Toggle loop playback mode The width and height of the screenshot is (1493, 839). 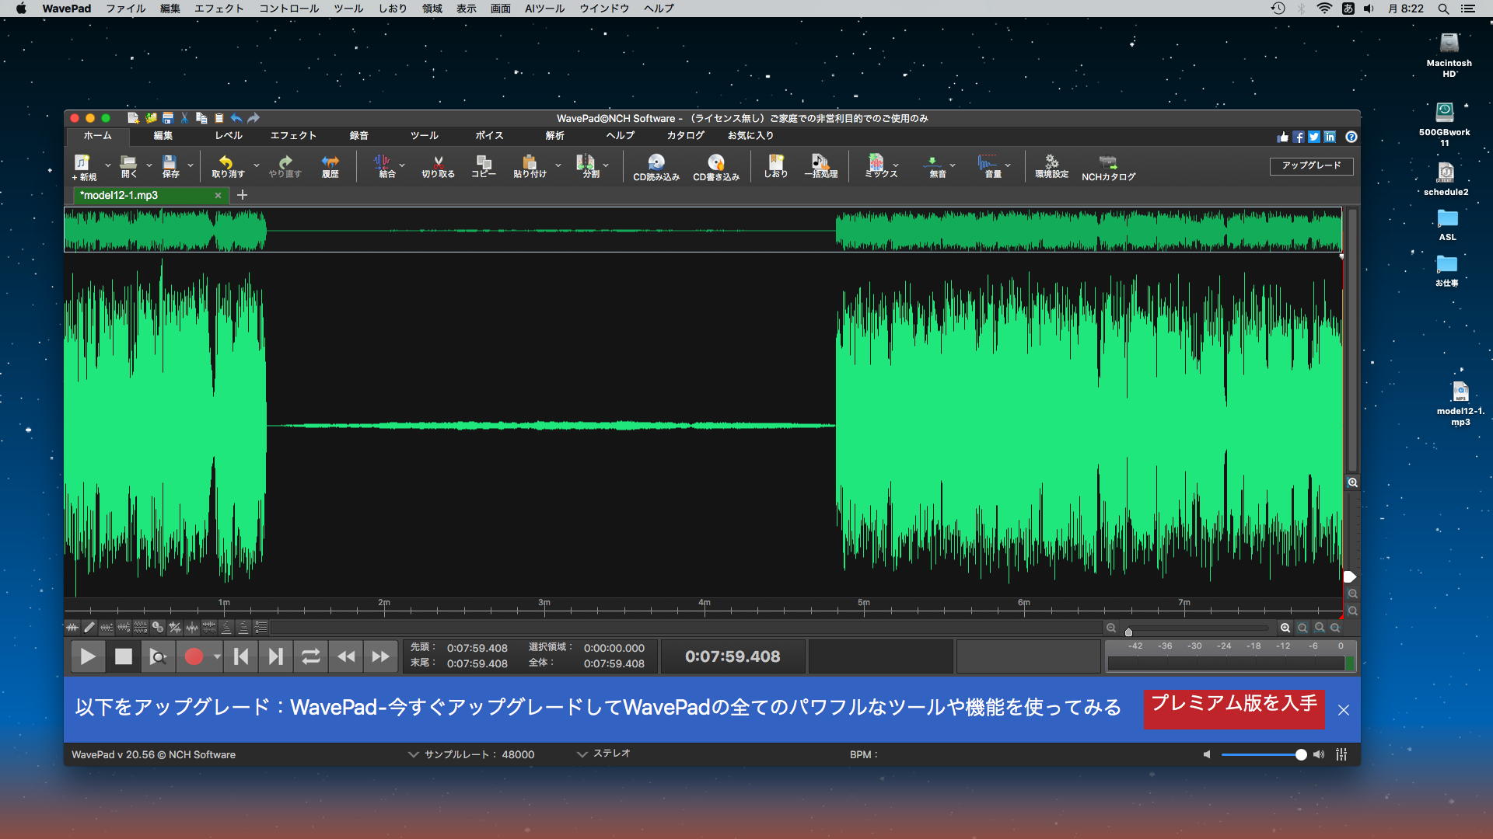(310, 656)
